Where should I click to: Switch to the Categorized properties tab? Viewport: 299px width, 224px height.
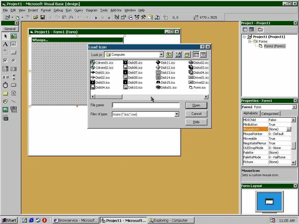click(270, 113)
